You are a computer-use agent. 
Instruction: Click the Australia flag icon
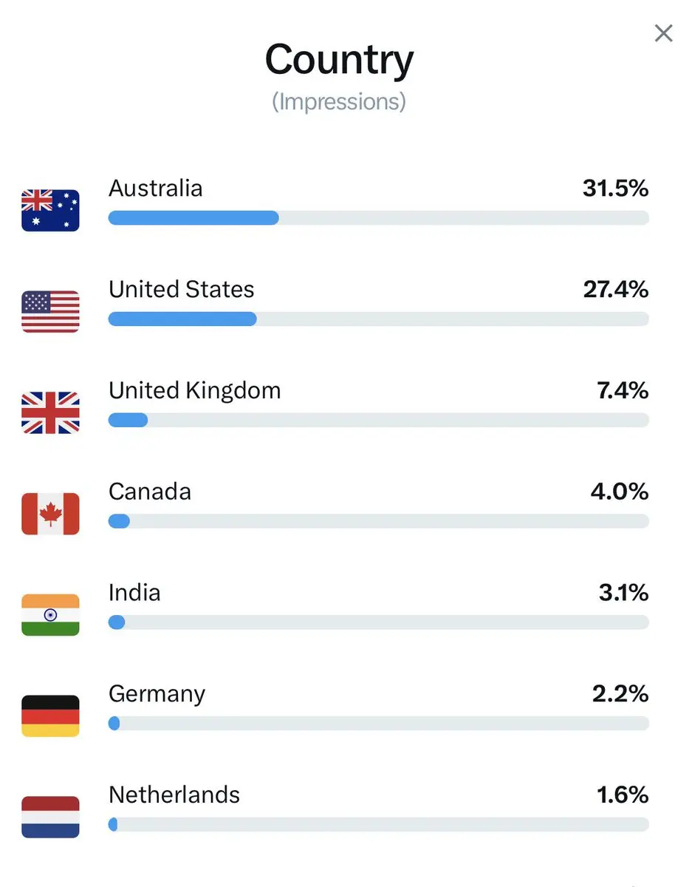coord(50,211)
